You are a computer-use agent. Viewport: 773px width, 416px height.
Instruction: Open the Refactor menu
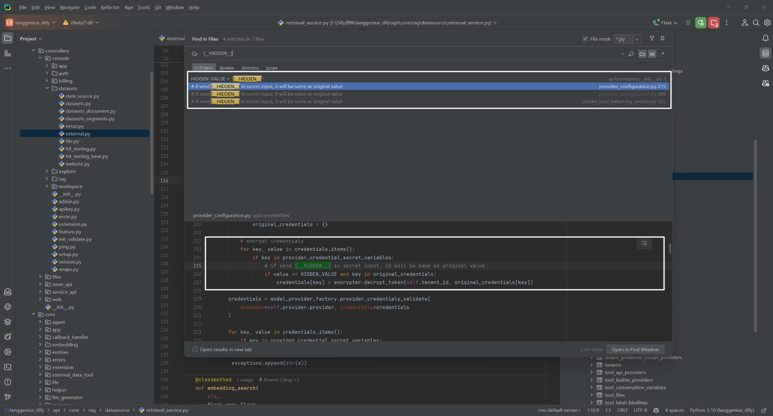tap(110, 7)
